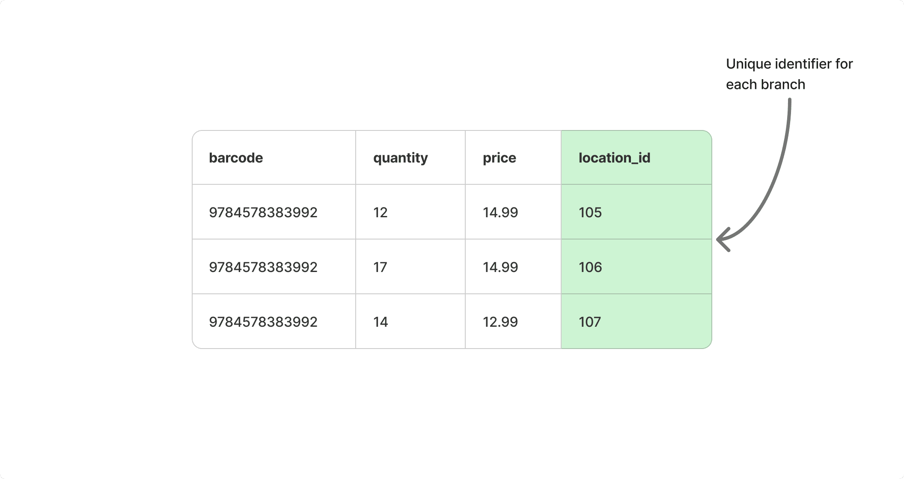Click second row price 14.99
Screen dimensions: 904x479
coord(500,267)
